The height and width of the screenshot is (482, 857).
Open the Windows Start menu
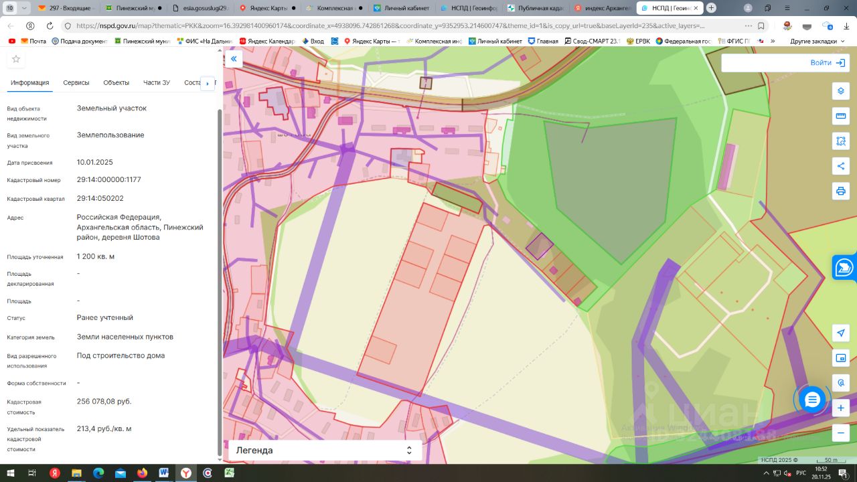[10, 473]
